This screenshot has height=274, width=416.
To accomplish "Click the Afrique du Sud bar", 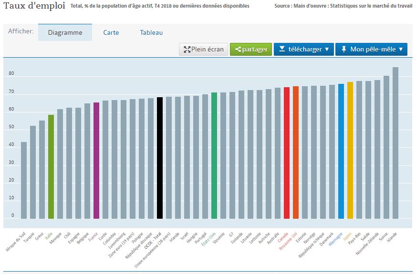I will (x=24, y=180).
